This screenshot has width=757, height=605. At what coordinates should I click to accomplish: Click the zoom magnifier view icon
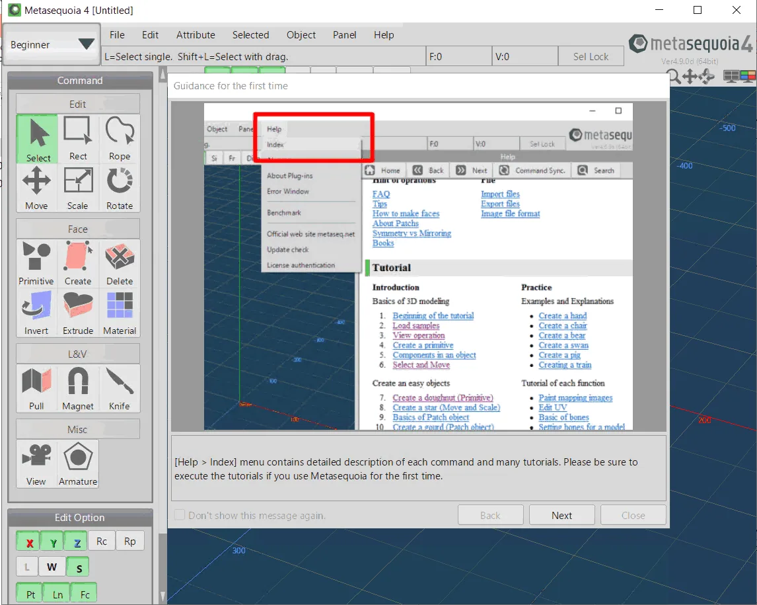(674, 76)
